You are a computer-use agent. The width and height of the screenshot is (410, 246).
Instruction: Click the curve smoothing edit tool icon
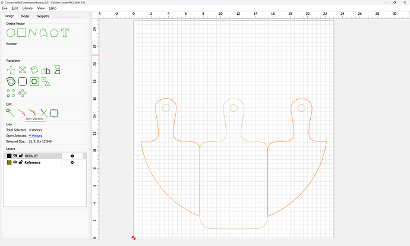pyautogui.click(x=33, y=113)
